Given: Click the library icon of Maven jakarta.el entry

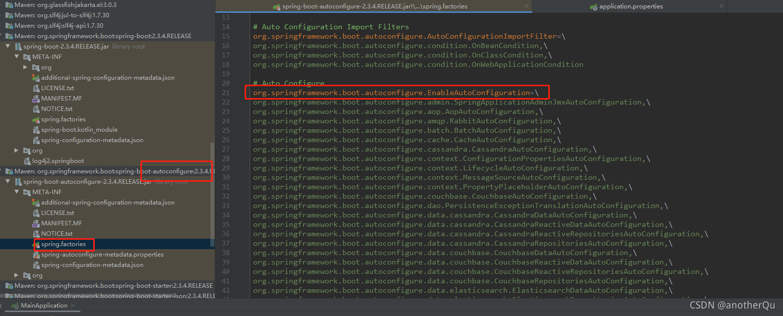Looking at the screenshot, I should 9,4.
